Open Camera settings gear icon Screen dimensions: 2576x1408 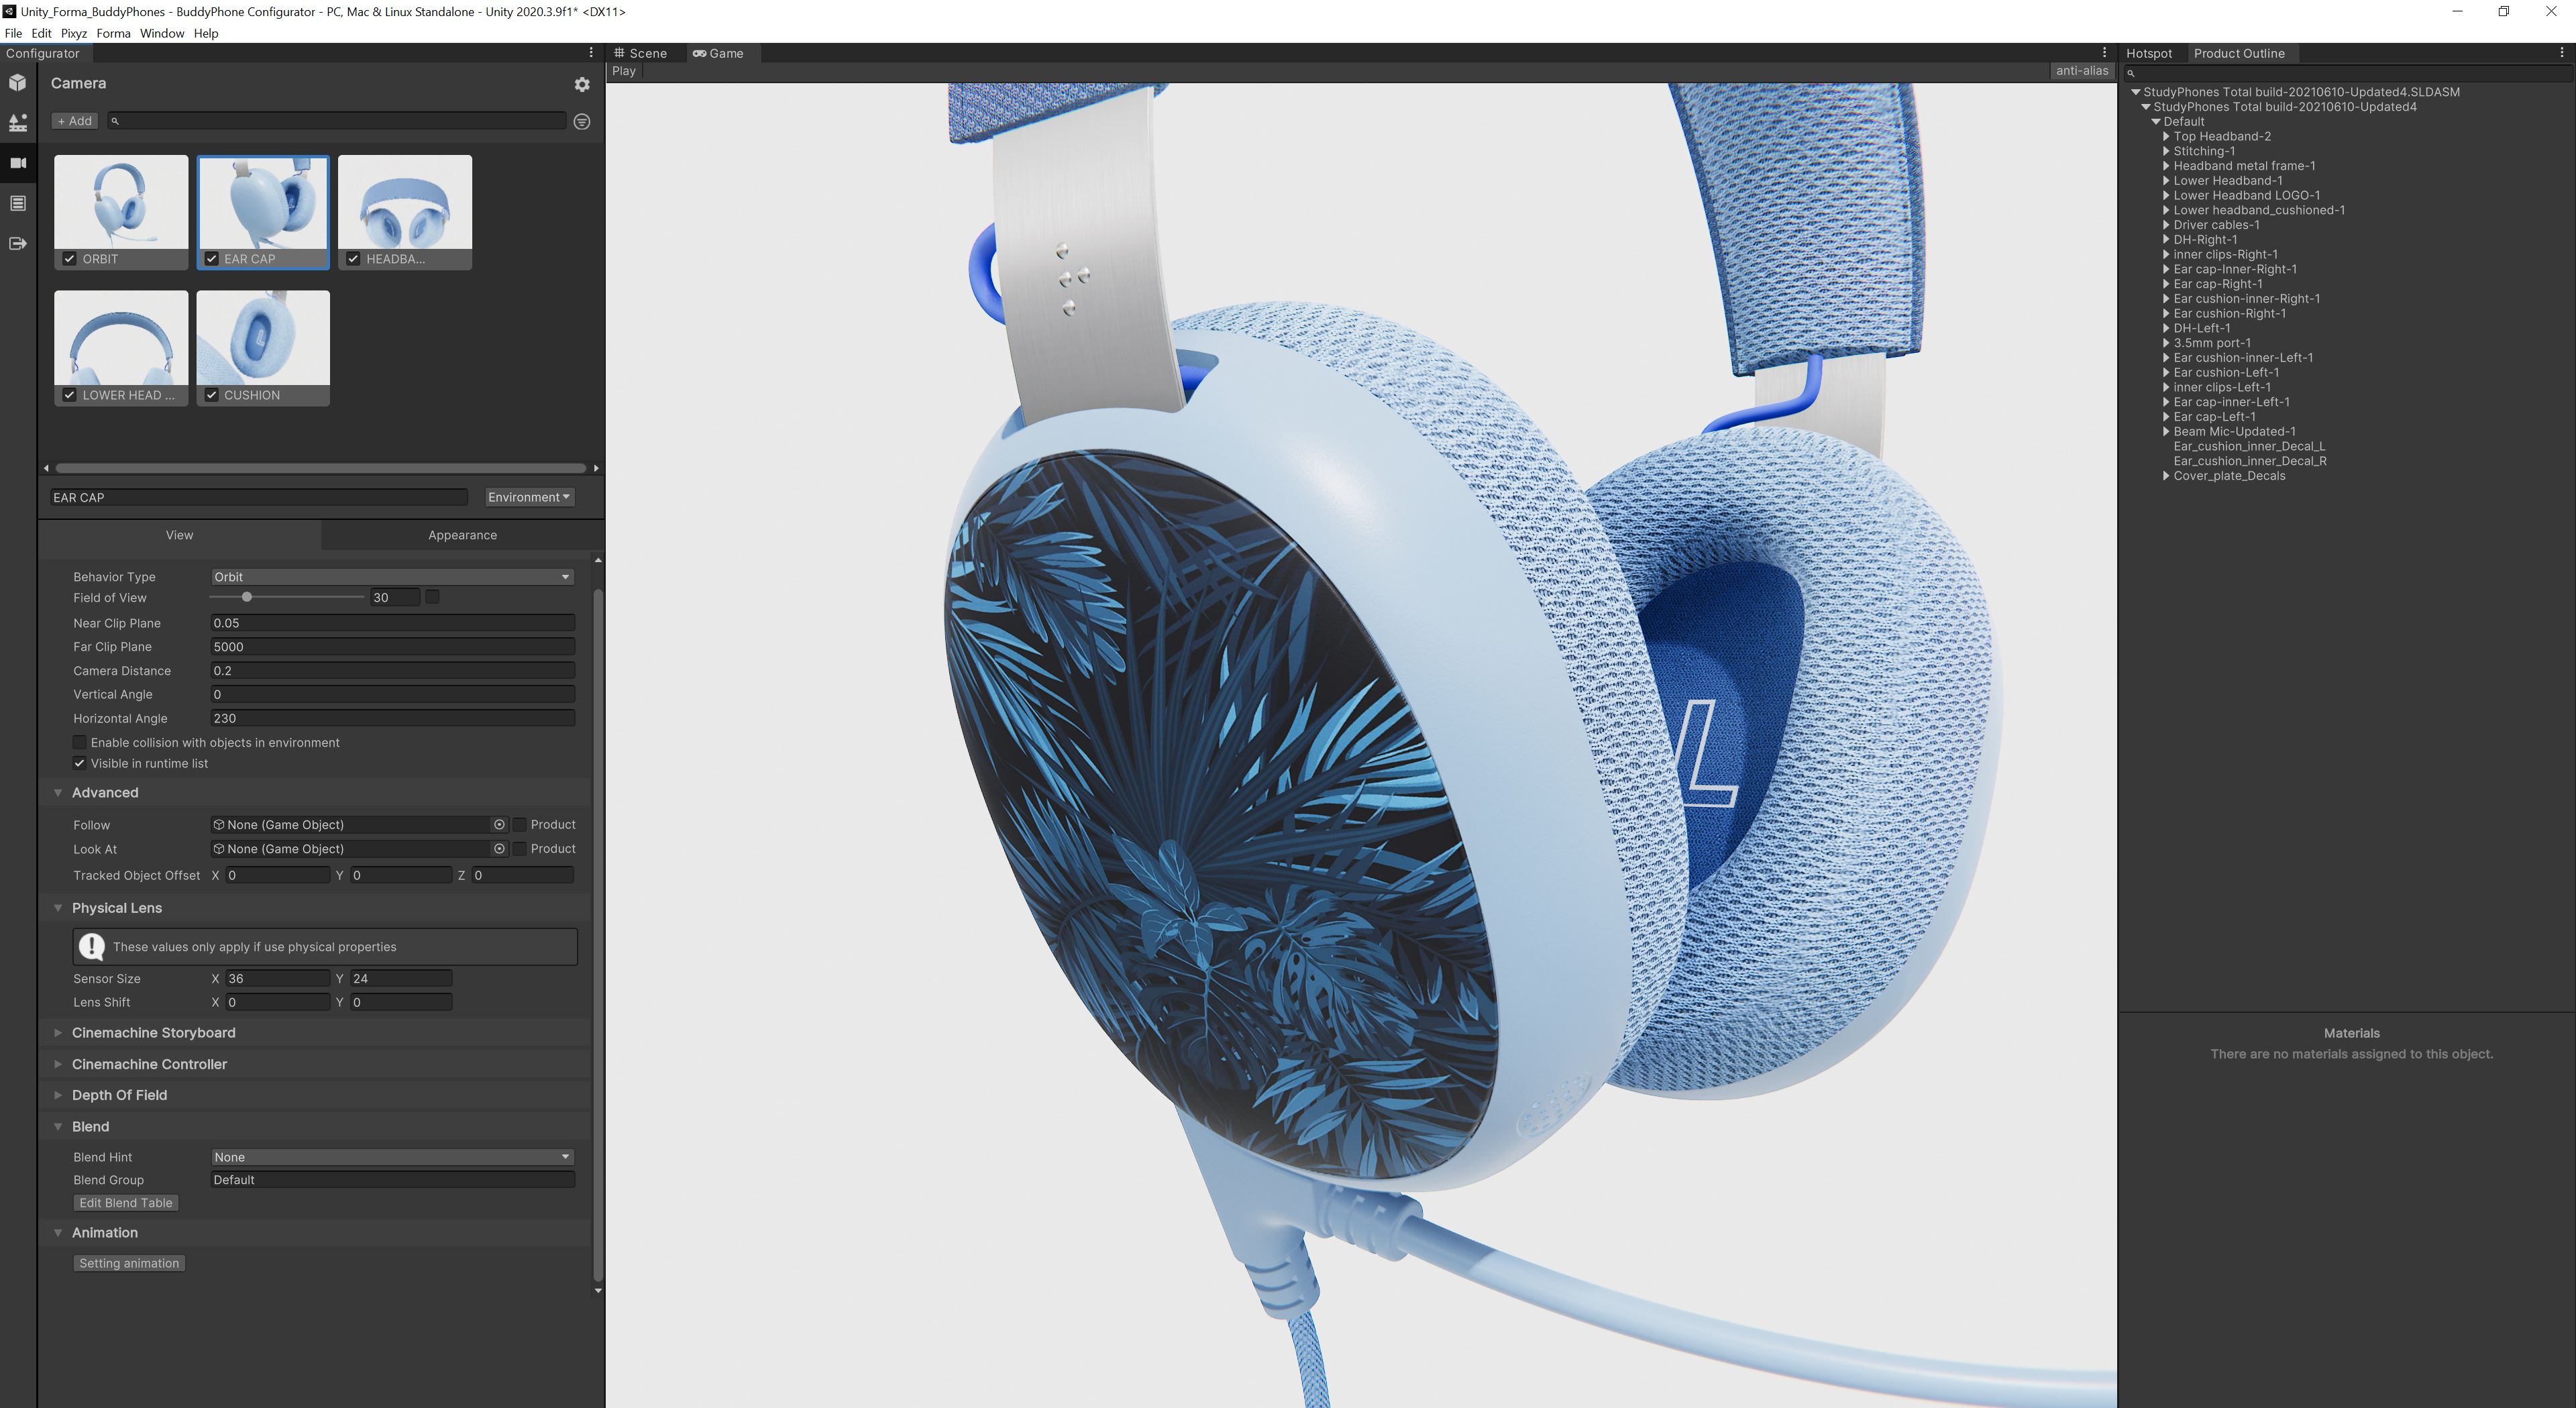582,85
